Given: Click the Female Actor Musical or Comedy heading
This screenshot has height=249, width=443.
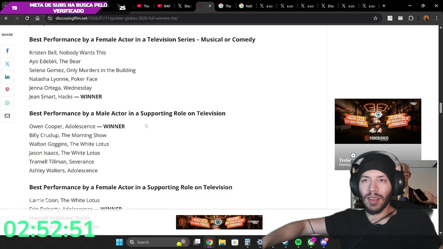Looking at the screenshot, I should tap(142, 39).
